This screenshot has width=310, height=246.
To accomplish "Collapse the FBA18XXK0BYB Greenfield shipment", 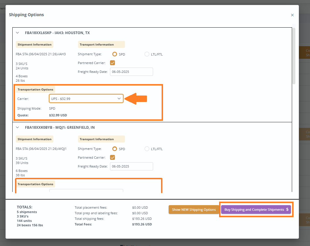I will 17,127.
